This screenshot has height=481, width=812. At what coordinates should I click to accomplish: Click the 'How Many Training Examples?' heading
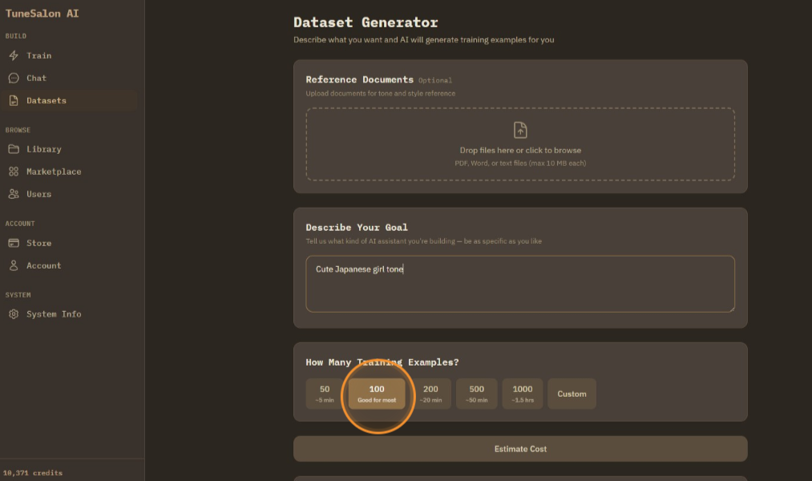click(x=382, y=362)
